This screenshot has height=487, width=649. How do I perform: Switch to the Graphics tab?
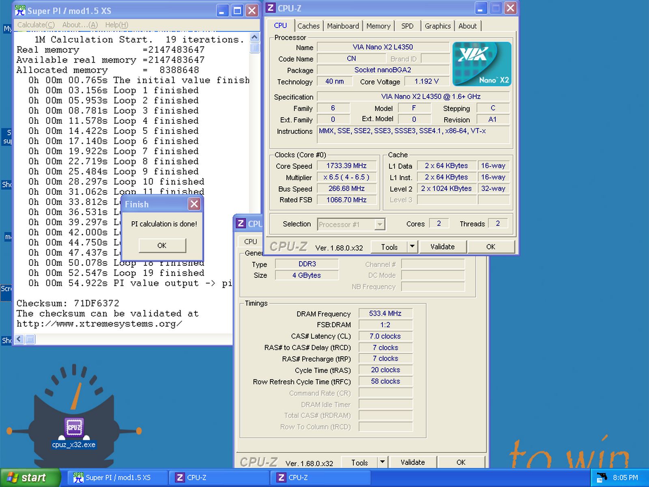click(438, 26)
